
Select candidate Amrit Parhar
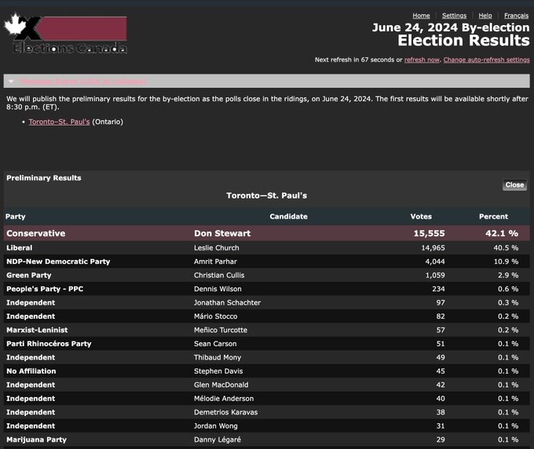pos(215,261)
